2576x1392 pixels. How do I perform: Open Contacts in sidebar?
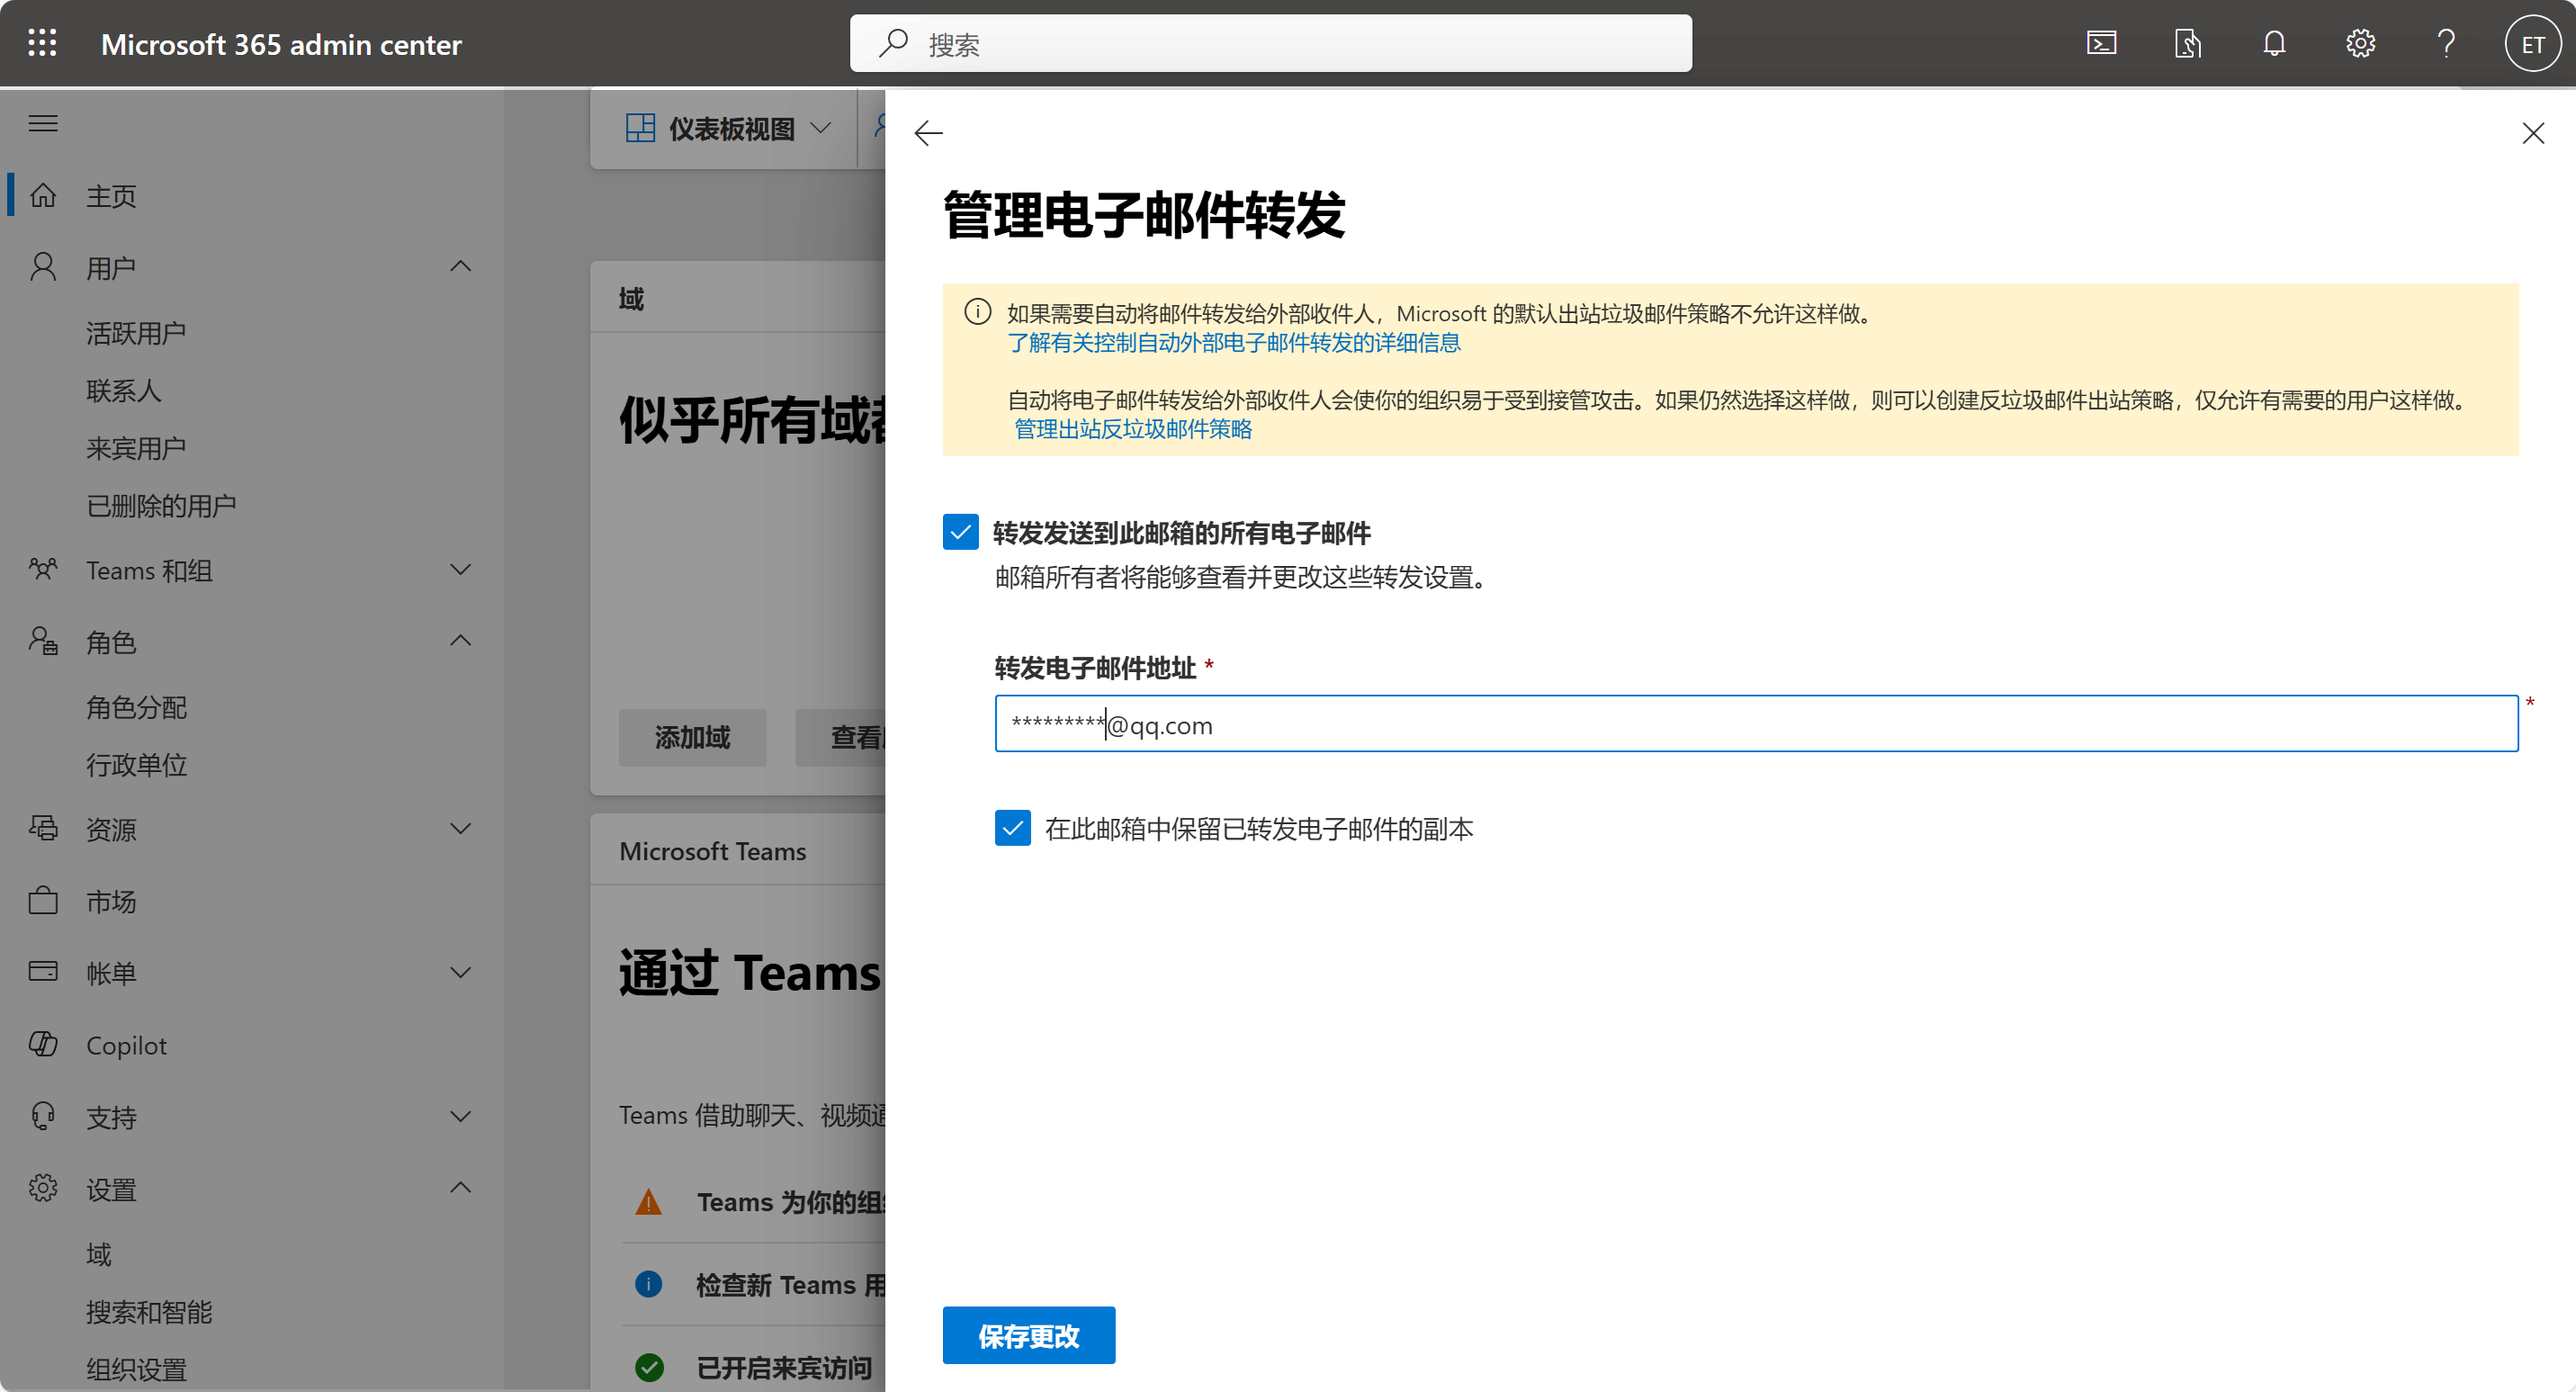[x=124, y=390]
